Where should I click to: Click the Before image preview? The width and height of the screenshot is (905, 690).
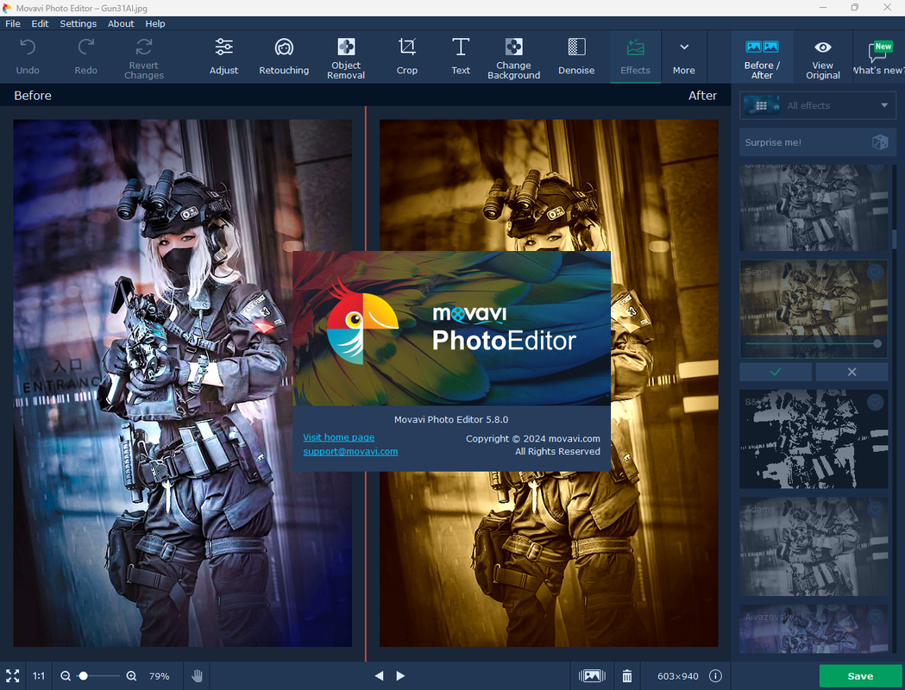(182, 383)
